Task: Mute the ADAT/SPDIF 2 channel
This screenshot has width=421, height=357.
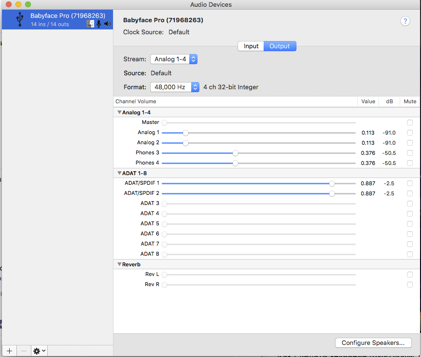Action: (410, 193)
